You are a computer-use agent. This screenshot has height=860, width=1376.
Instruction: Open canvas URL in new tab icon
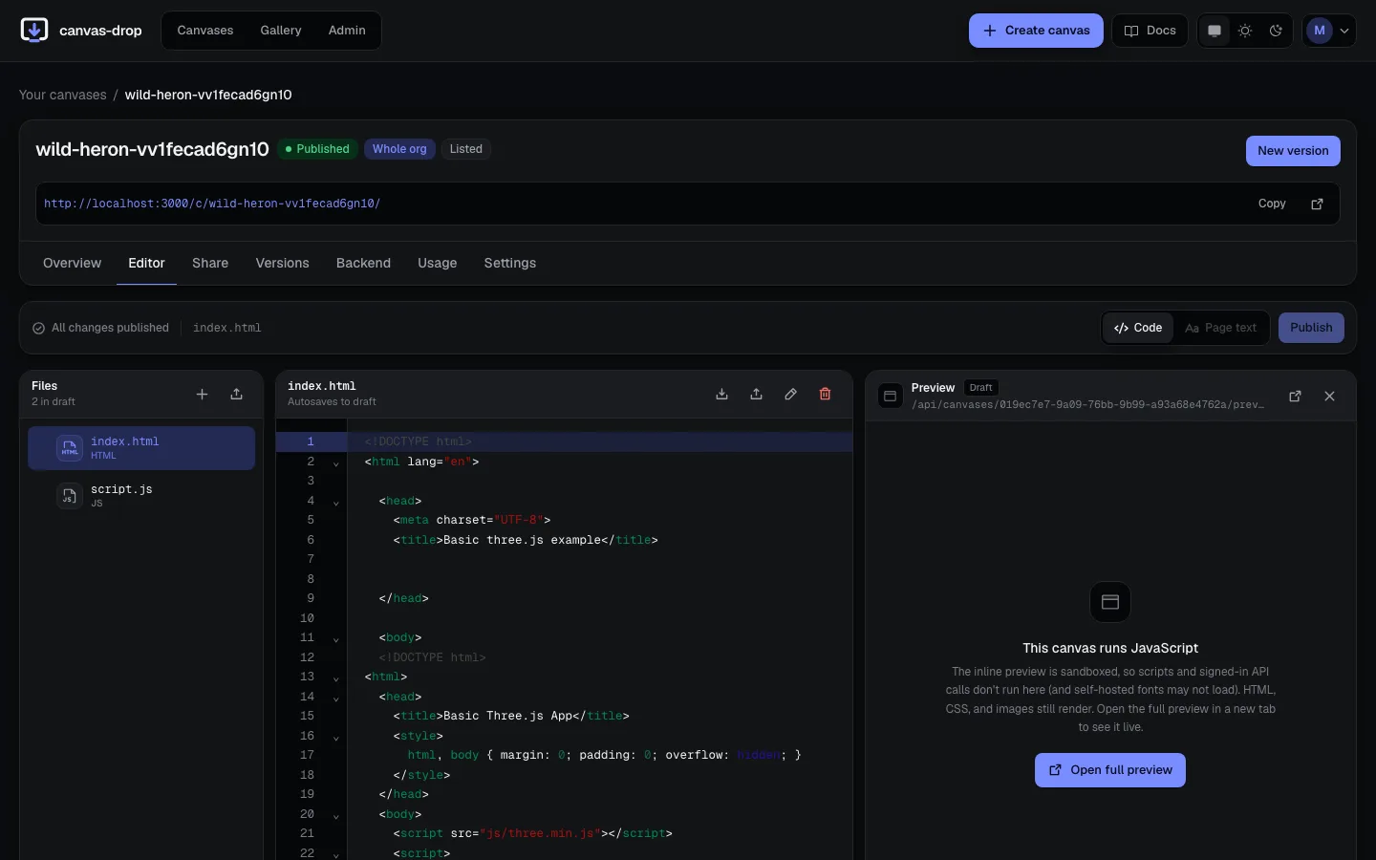tap(1317, 204)
